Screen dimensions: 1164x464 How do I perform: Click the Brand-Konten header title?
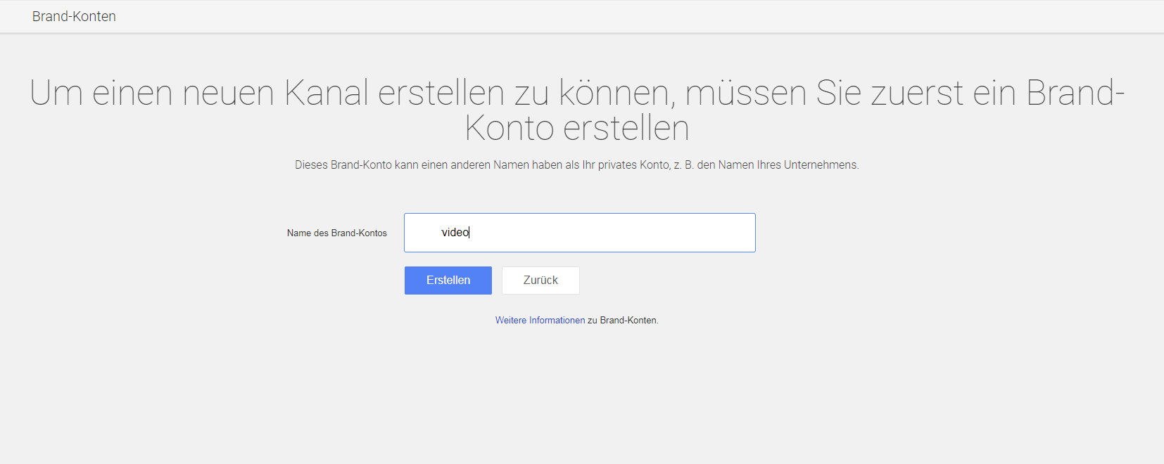click(x=74, y=16)
